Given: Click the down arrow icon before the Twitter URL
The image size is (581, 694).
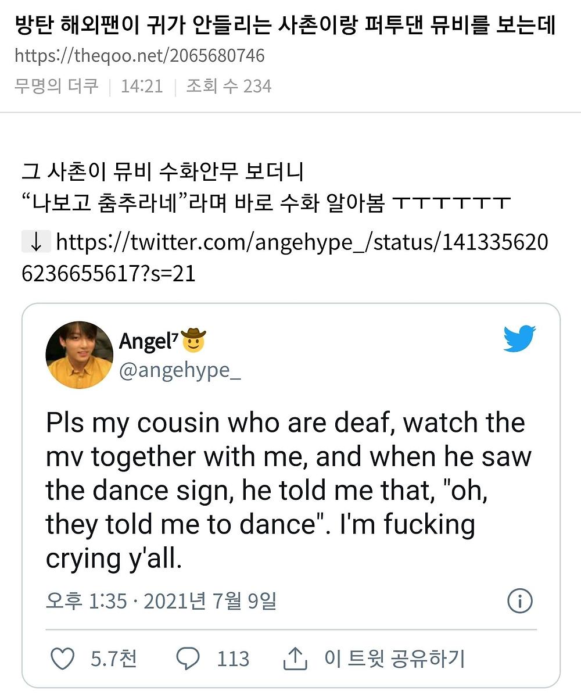Looking at the screenshot, I should click(x=35, y=242).
